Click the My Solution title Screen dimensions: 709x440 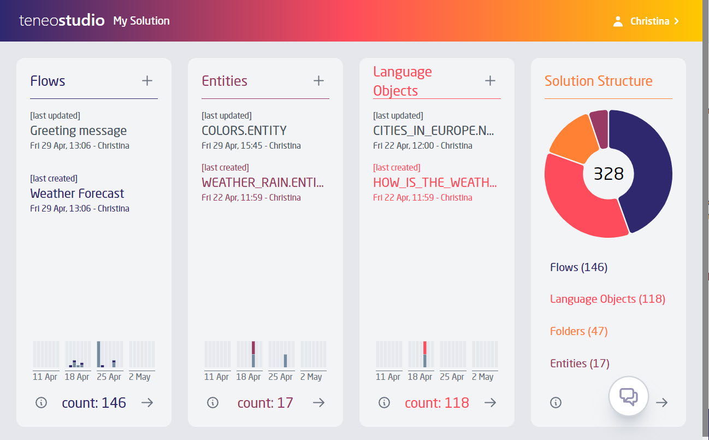(141, 21)
